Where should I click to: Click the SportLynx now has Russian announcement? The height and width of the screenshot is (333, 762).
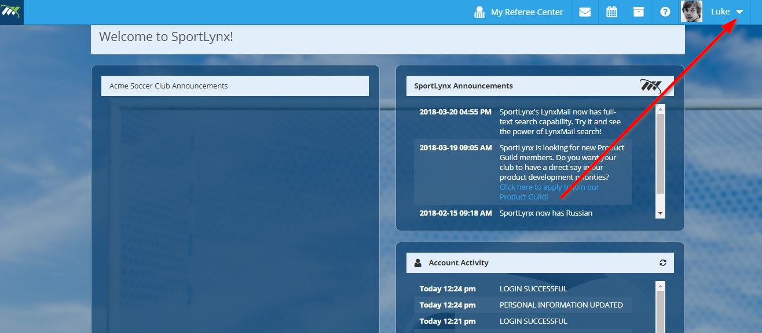(x=546, y=213)
